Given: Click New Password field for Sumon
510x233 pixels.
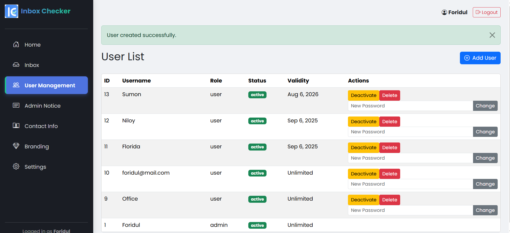Looking at the screenshot, I should pos(410,106).
